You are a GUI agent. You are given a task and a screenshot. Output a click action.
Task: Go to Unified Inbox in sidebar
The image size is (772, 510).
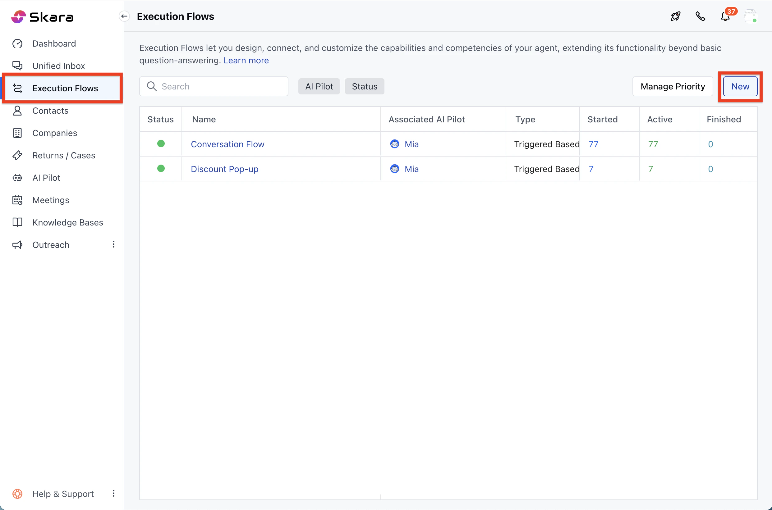[58, 66]
